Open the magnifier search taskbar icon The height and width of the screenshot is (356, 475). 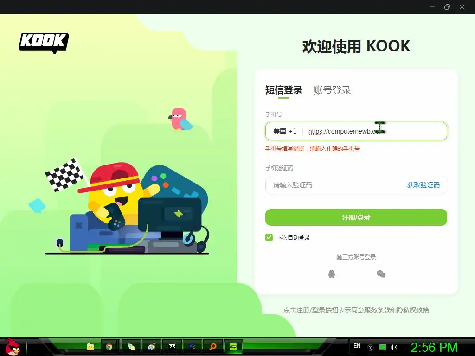(x=213, y=347)
